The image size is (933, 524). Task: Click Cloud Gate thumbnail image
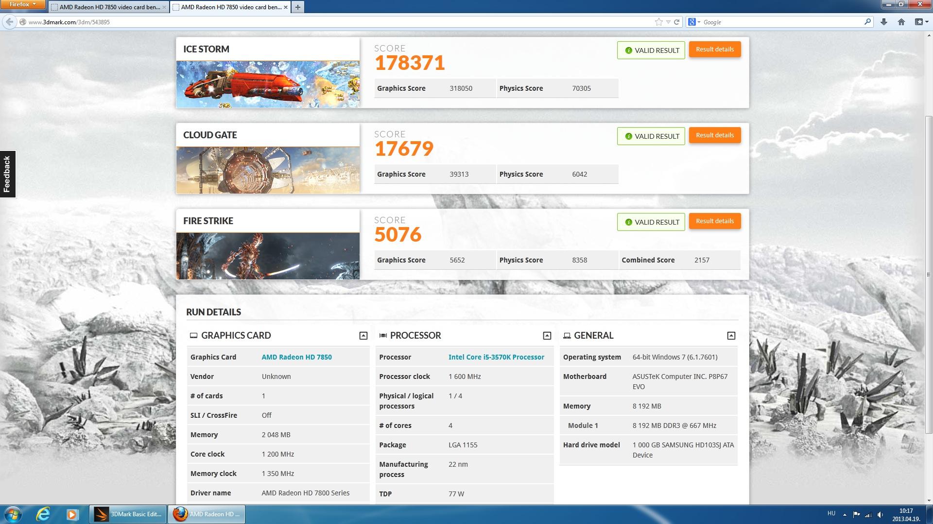(268, 170)
